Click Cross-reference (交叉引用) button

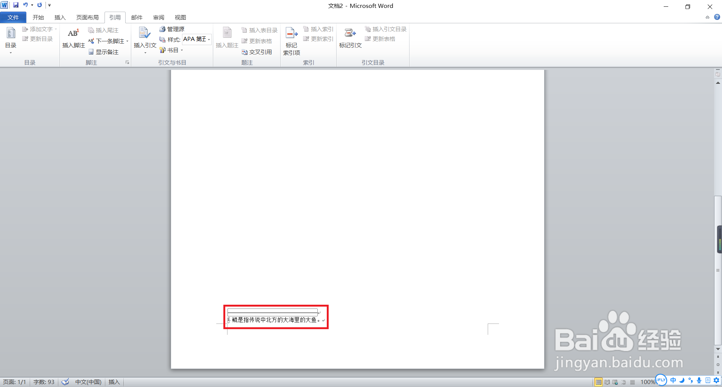pyautogui.click(x=257, y=52)
